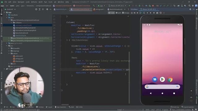The width and height of the screenshot is (198, 111).
Task: Click the Select Opened File target icon
Action: (x=36, y=9)
